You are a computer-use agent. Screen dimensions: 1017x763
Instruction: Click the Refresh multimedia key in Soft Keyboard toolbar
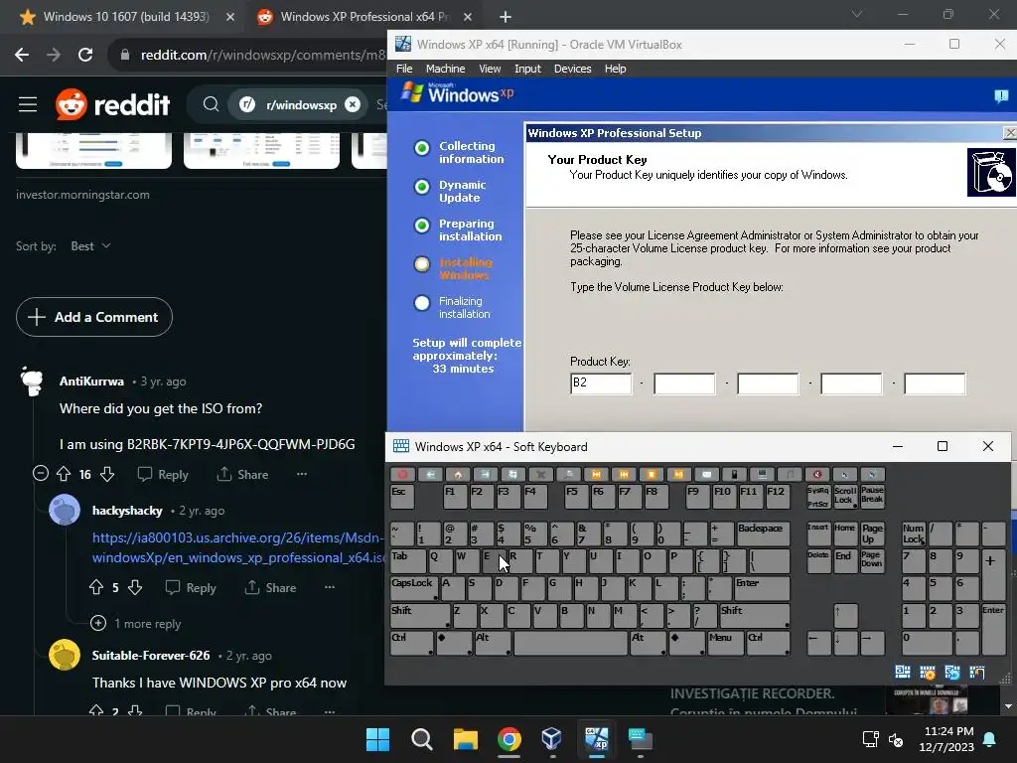512,474
